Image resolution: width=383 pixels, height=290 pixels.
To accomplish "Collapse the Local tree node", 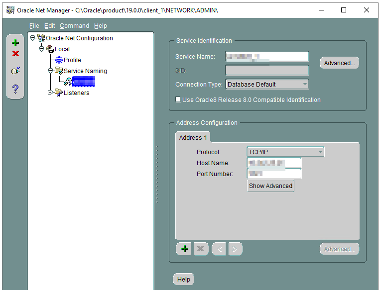I will point(41,49).
